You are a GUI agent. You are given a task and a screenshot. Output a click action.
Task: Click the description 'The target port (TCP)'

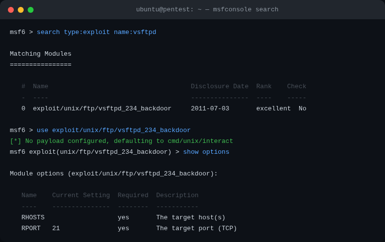tap(196, 228)
